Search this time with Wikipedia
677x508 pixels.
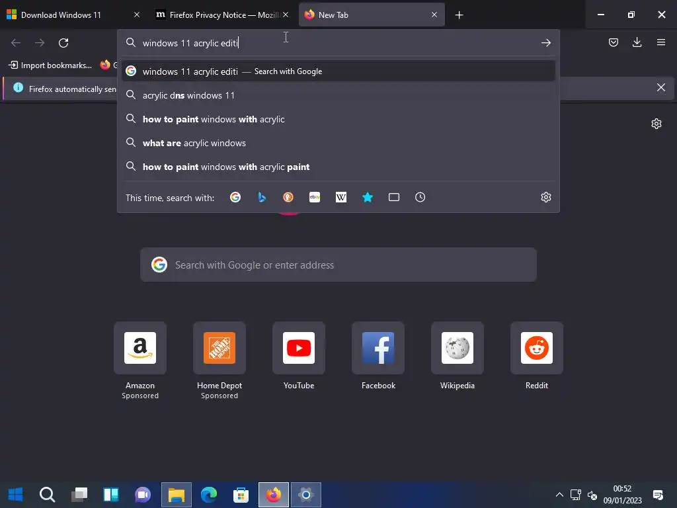coord(341,197)
